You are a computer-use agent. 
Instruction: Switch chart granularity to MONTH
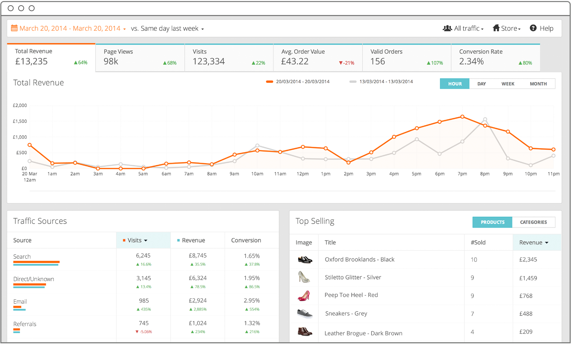pos(538,84)
